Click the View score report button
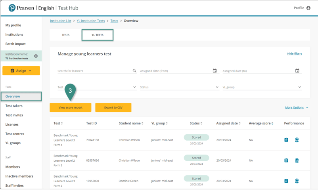The height and width of the screenshot is (191, 318). tap(71, 107)
